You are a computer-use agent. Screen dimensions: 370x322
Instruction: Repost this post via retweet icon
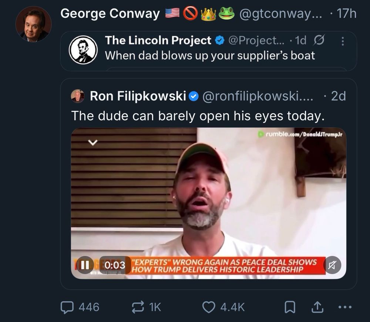[138, 307]
